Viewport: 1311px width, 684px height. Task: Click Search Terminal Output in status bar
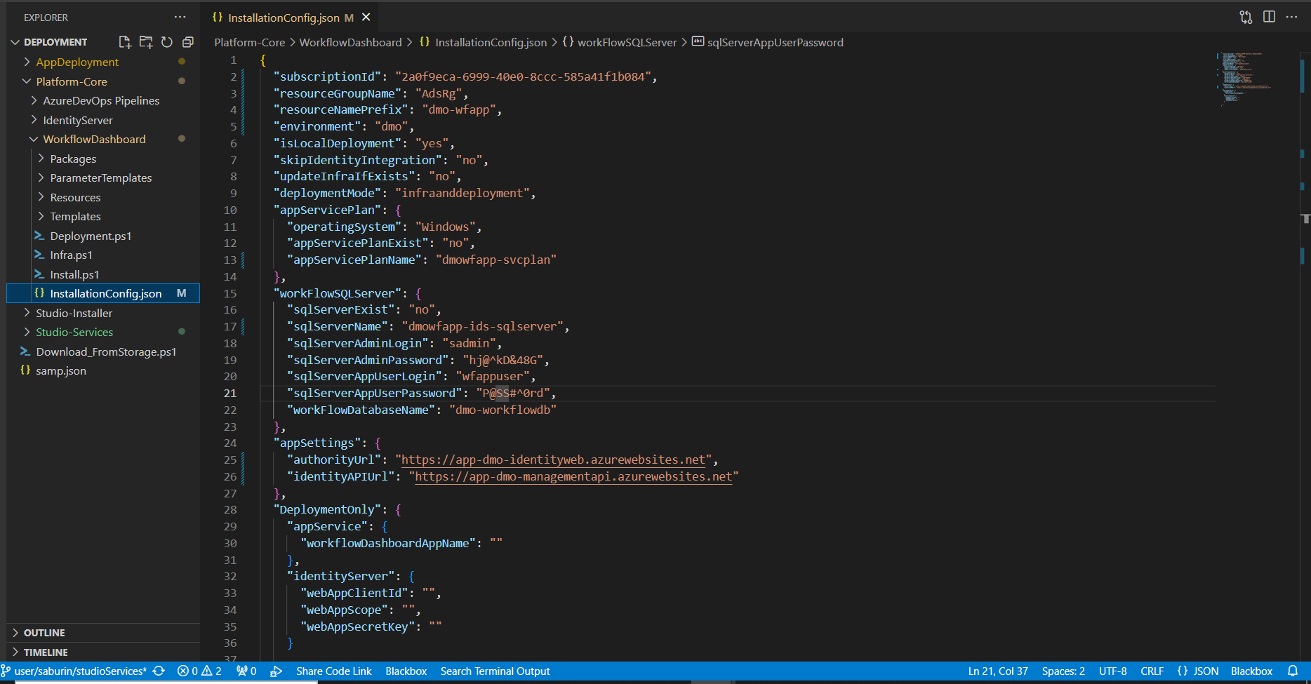point(495,671)
